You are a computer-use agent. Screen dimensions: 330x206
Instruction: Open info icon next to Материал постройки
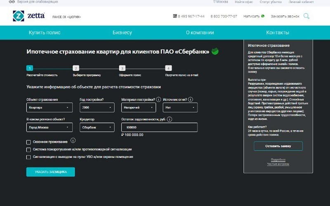click(x=158, y=99)
